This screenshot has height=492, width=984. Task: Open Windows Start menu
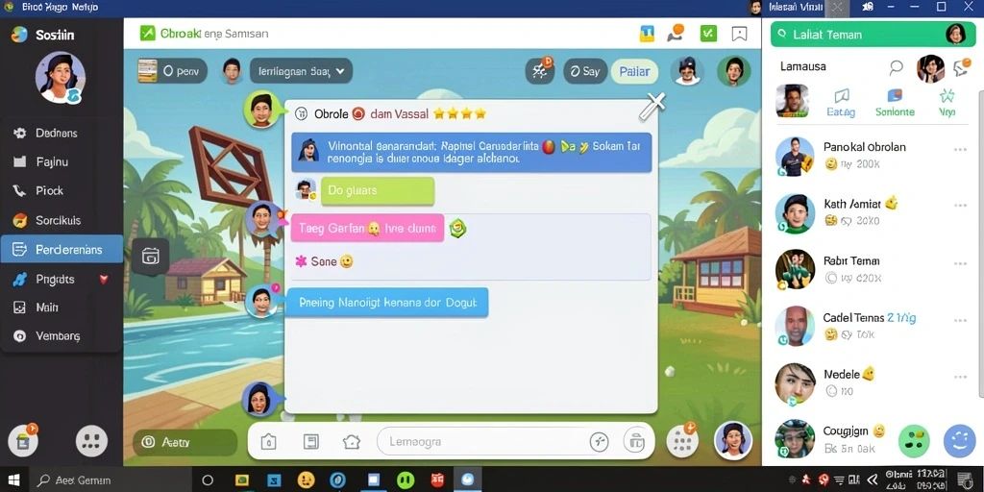(x=13, y=480)
